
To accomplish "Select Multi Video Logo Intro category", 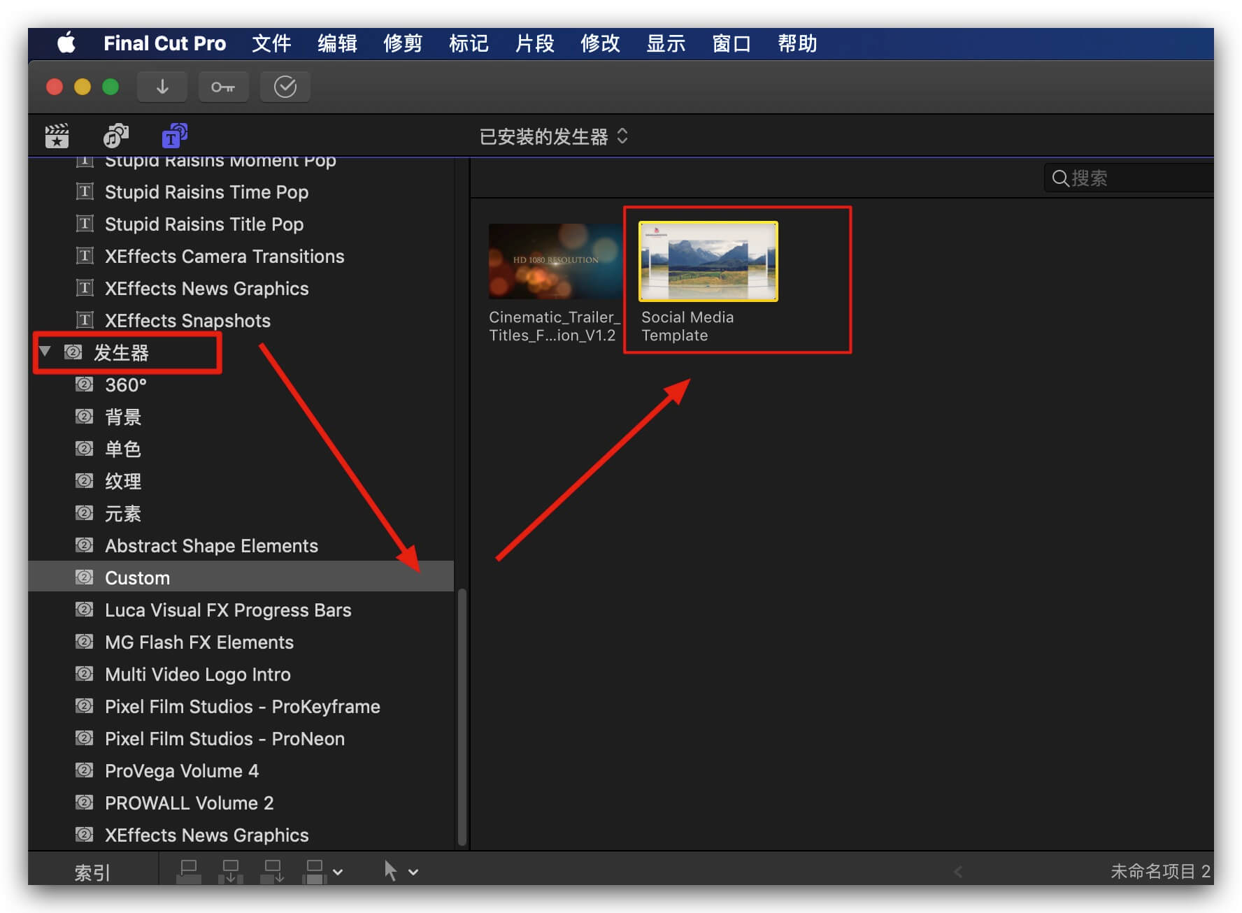I will [x=241, y=675].
